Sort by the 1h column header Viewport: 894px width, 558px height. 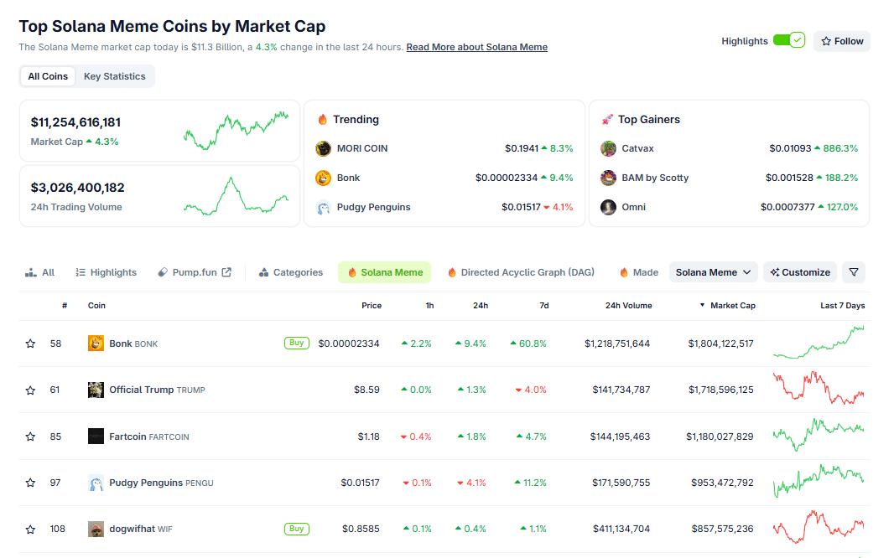pyautogui.click(x=429, y=306)
